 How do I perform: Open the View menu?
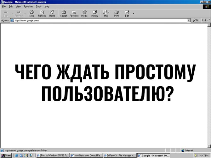18,6
